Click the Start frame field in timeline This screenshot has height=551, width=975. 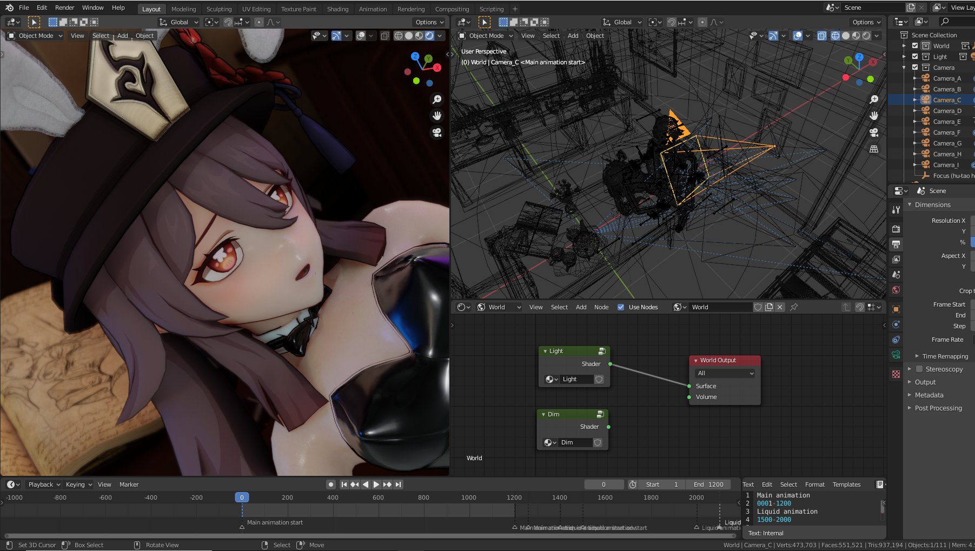tap(662, 484)
